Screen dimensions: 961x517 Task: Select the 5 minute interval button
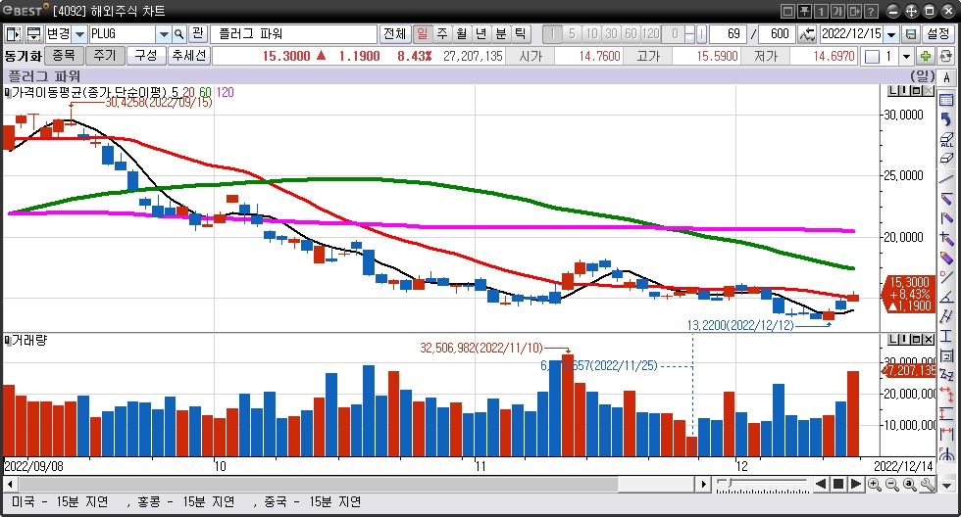(x=572, y=33)
